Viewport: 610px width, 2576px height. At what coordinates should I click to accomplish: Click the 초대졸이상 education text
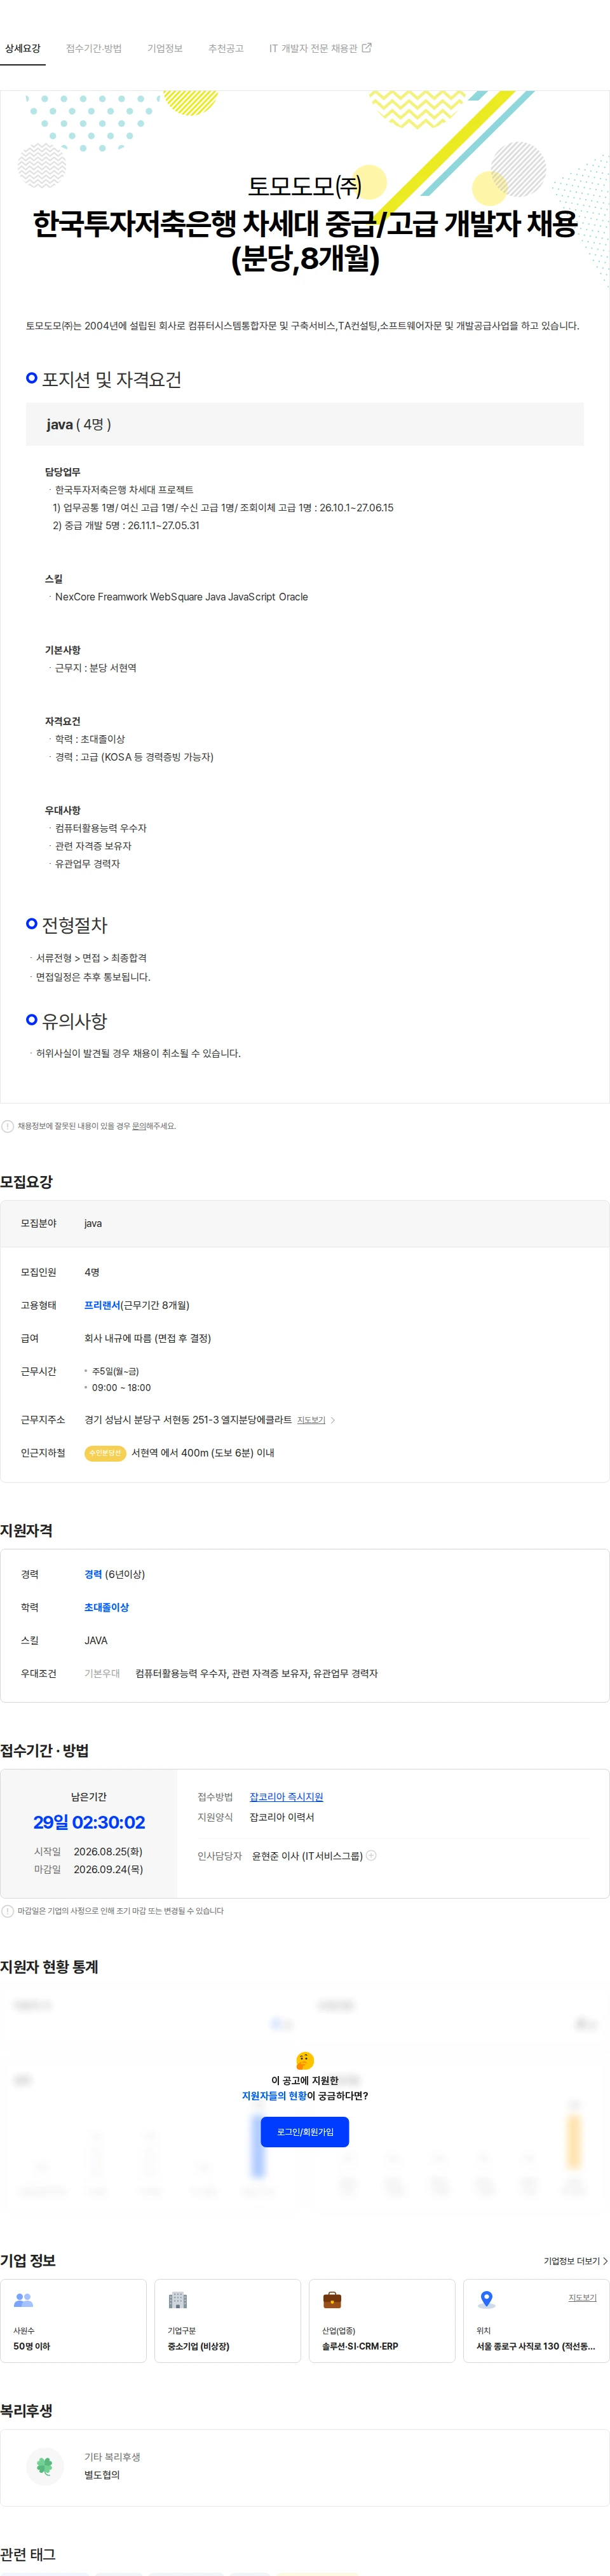pos(107,1607)
